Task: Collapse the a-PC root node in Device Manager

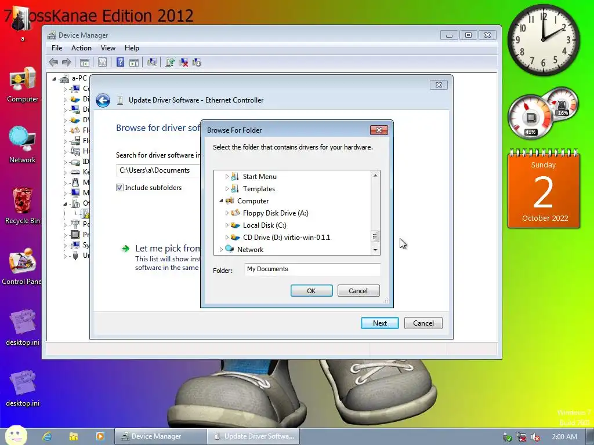Action: tap(54, 79)
